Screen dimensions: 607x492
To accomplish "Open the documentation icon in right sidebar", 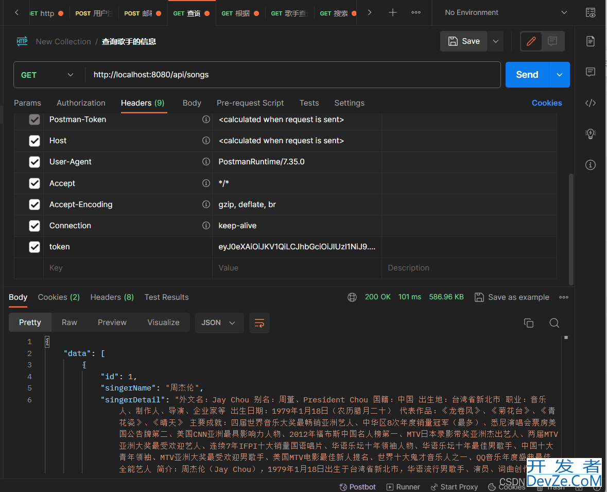I will 591,41.
